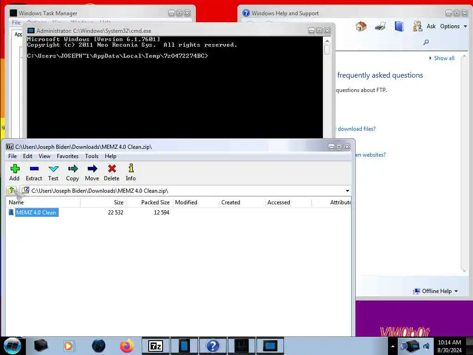Screen dimensions: 473x355
Task: Open the Options dropdown in Help window
Action: [454, 26]
